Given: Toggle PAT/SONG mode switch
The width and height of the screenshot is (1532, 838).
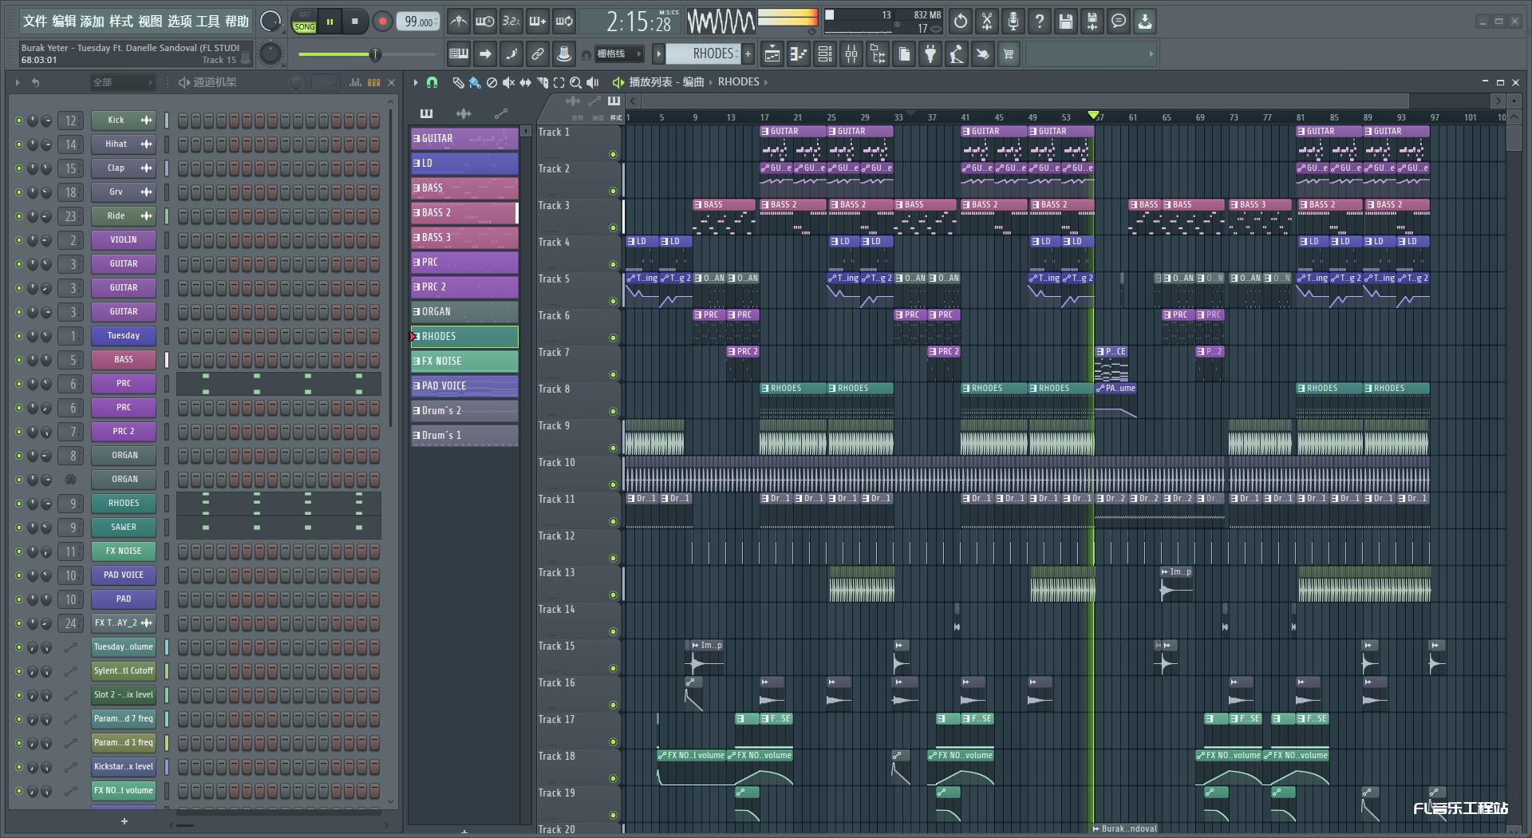Looking at the screenshot, I should tap(304, 22).
